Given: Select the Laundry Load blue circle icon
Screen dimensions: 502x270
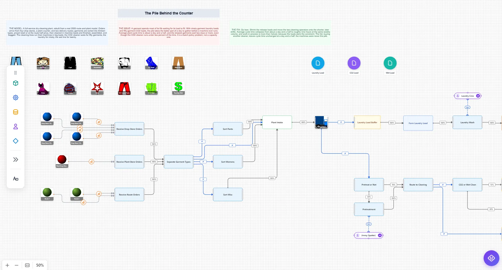Looking at the screenshot, I should point(318,63).
